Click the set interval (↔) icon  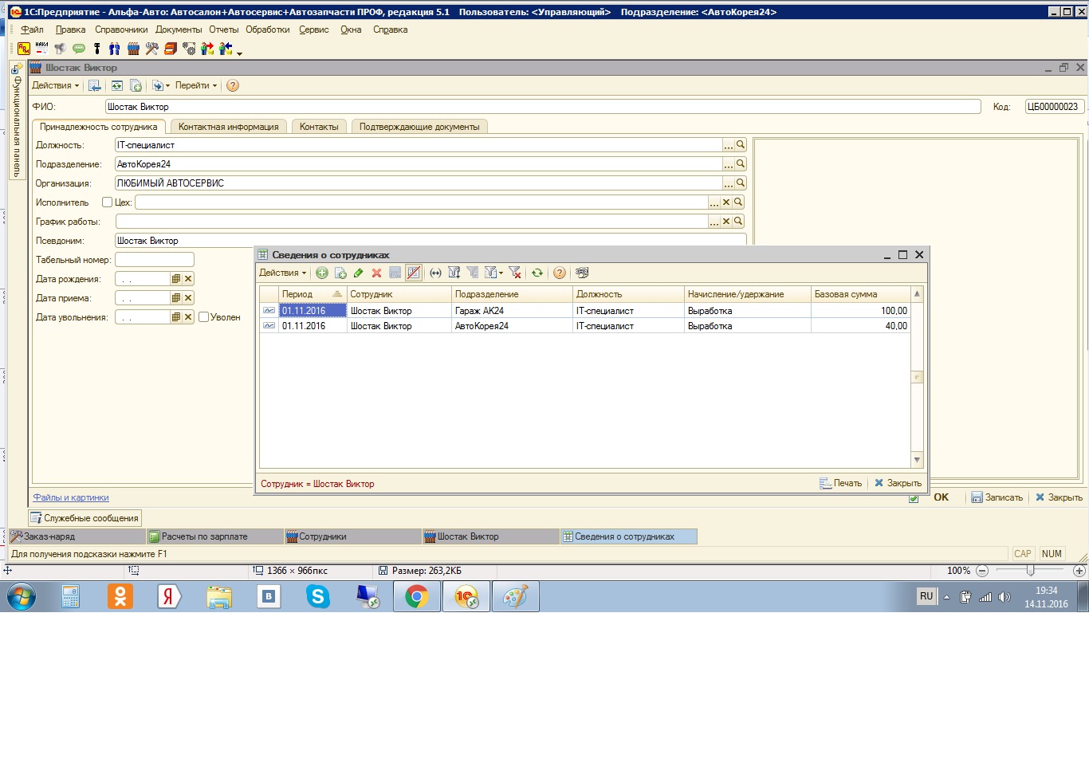(x=435, y=273)
